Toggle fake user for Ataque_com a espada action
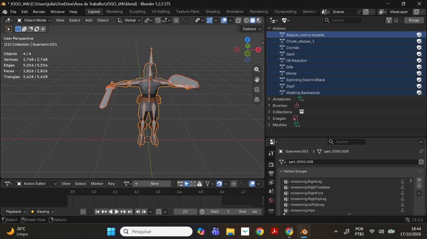 pyautogui.click(x=419, y=35)
